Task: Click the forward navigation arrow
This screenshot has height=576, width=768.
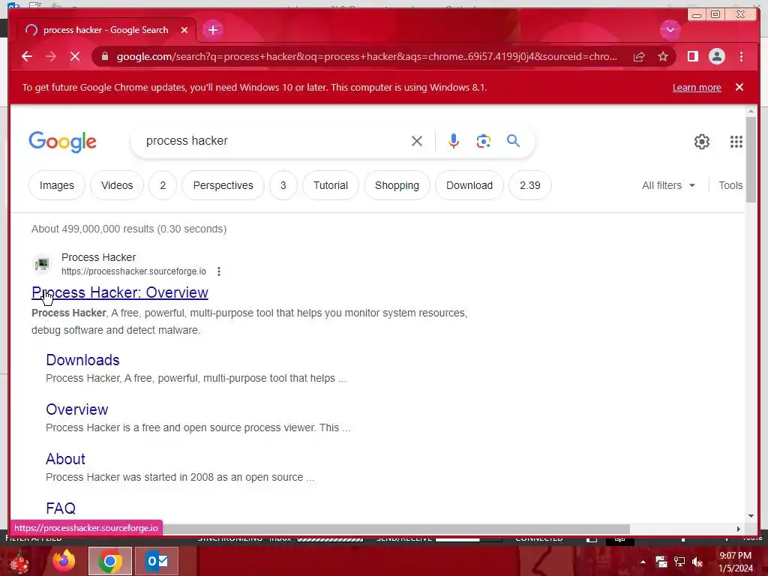Action: pyautogui.click(x=51, y=57)
